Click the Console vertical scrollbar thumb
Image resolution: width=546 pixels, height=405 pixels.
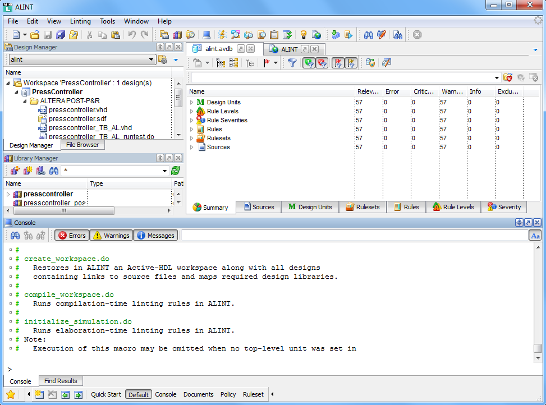(x=538, y=348)
